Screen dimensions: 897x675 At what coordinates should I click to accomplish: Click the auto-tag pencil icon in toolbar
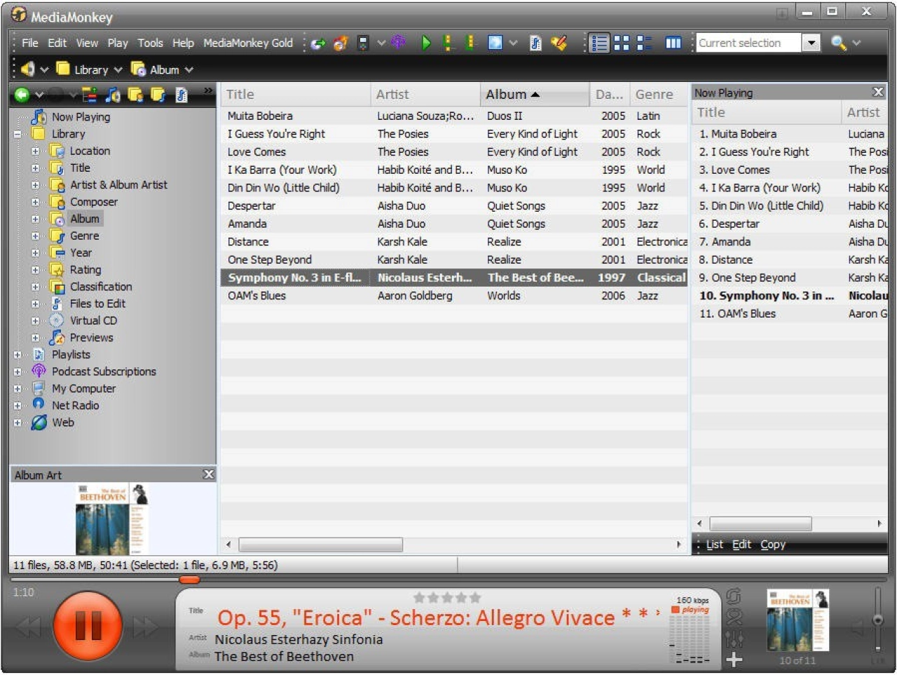pos(559,43)
